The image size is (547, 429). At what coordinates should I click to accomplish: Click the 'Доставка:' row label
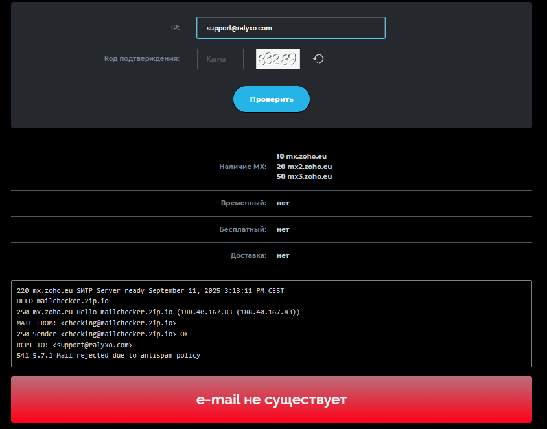[248, 255]
